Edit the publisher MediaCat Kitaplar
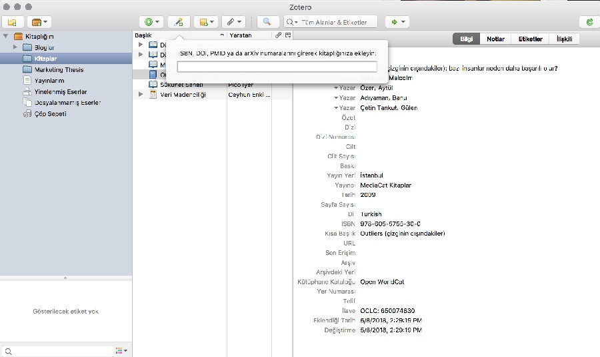Image resolution: width=600 pixels, height=357 pixels. pos(386,186)
